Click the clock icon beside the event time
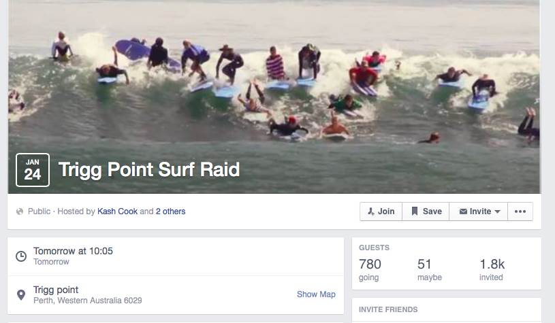The image size is (555, 323). click(21, 256)
